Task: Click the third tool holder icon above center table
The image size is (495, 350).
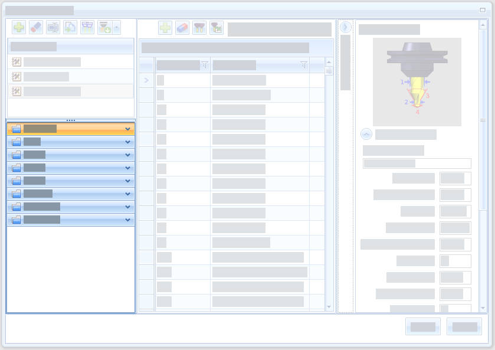Action: [x=199, y=28]
